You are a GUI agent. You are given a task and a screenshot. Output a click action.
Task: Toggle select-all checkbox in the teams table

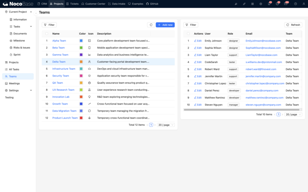click(x=47, y=34)
